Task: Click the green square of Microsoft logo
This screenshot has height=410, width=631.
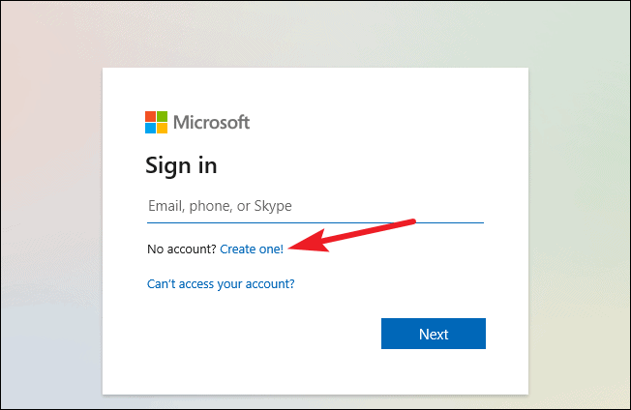Action: pos(163,117)
